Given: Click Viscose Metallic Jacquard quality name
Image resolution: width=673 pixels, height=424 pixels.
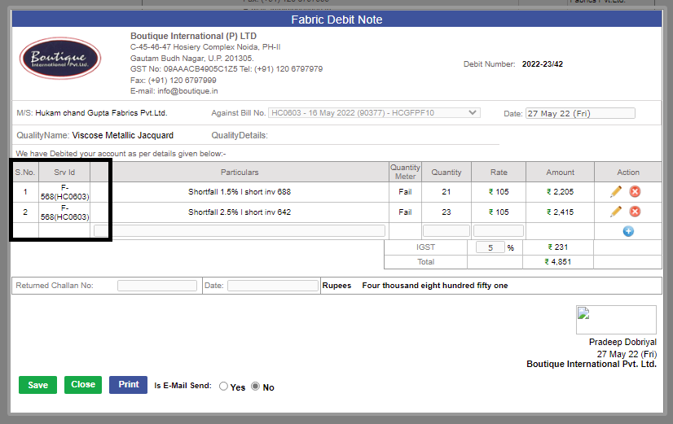Looking at the screenshot, I should tap(123, 135).
